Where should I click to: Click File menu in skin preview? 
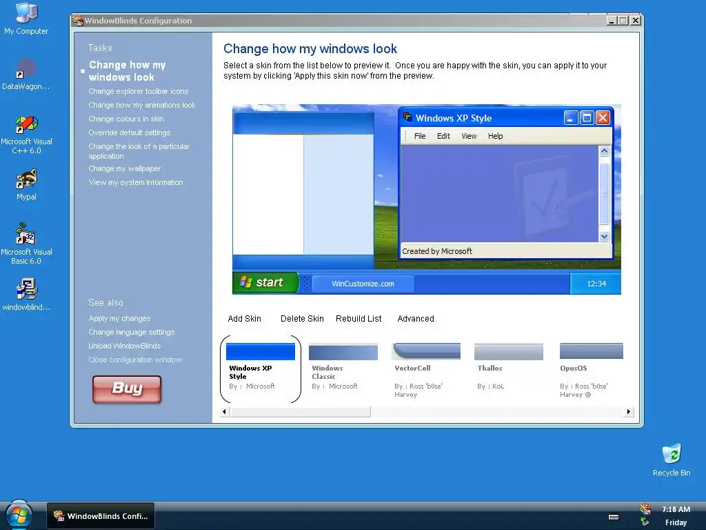point(420,136)
